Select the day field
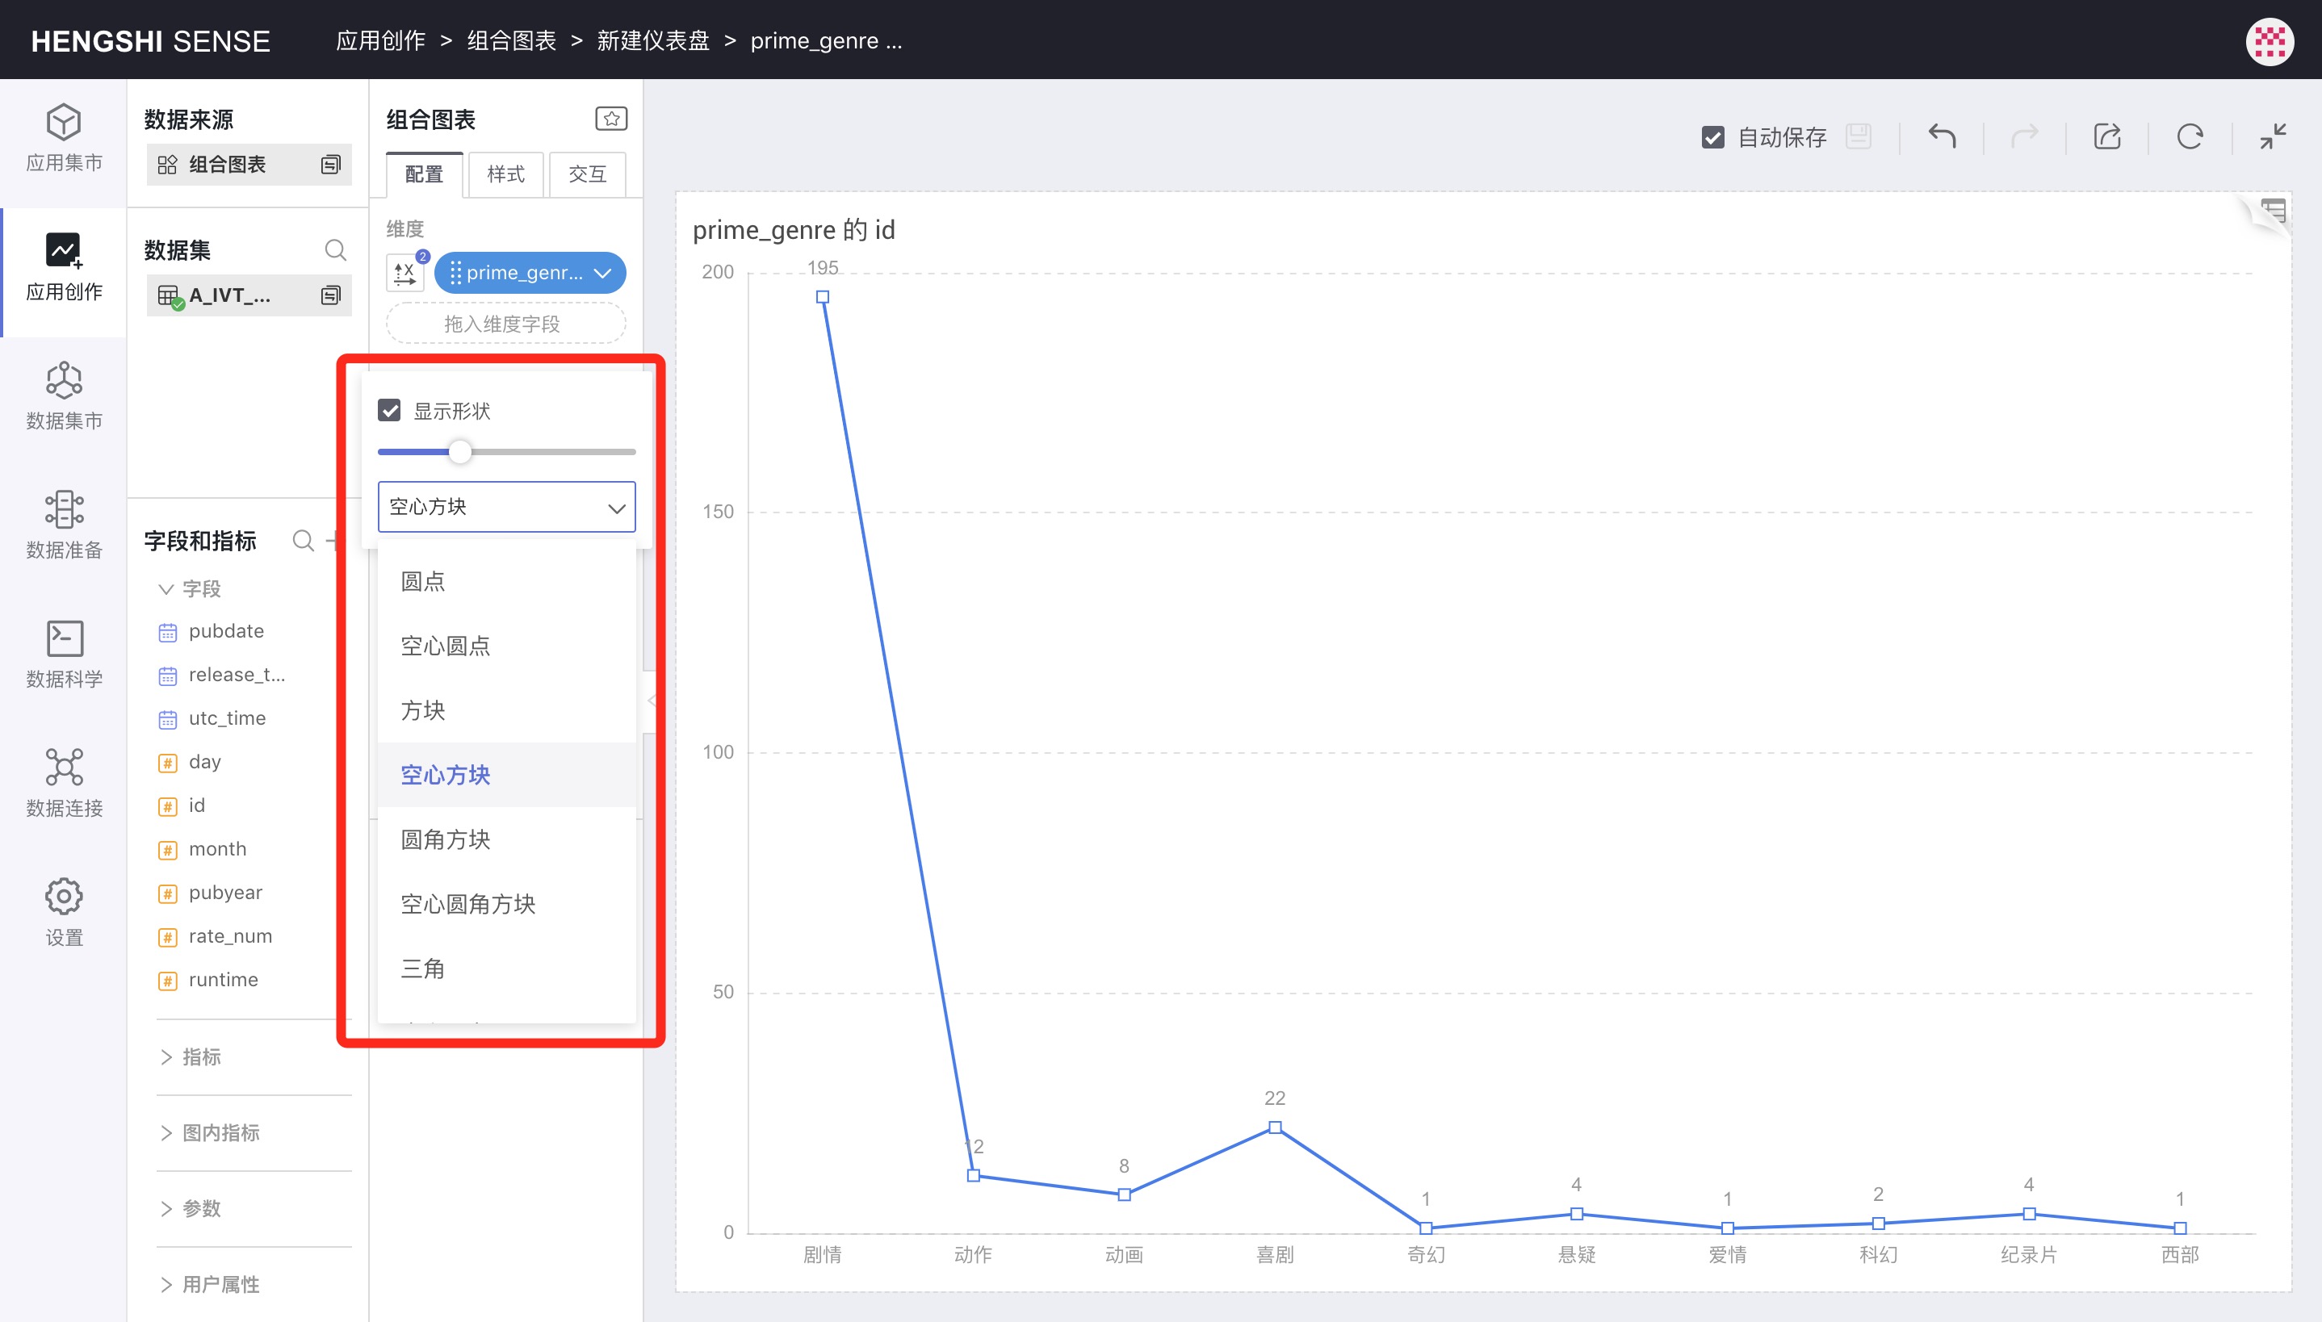The image size is (2322, 1322). point(204,762)
